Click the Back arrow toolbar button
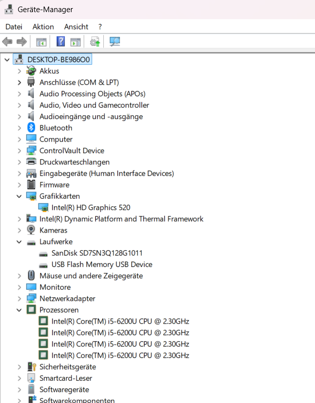 point(7,41)
